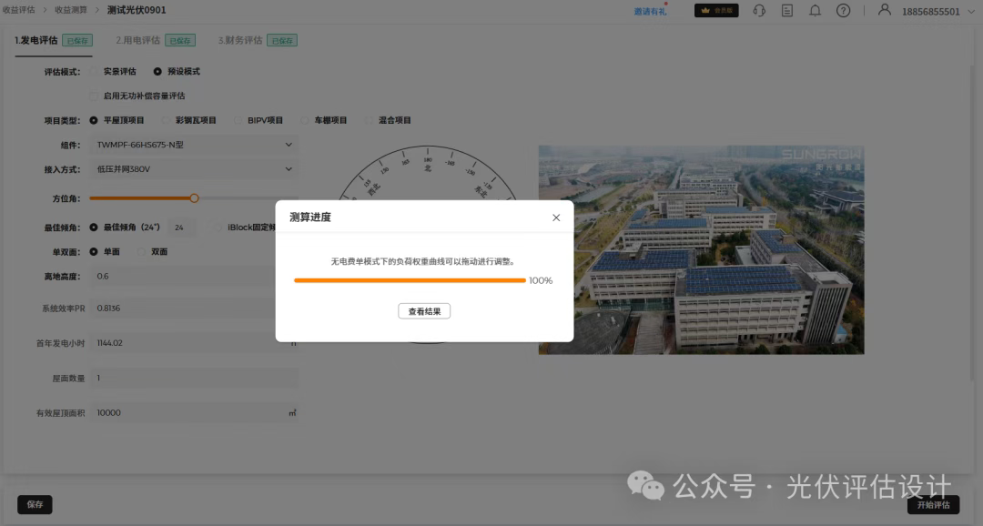
Task: Click the rooftop solar aerial photo
Action: (x=701, y=250)
